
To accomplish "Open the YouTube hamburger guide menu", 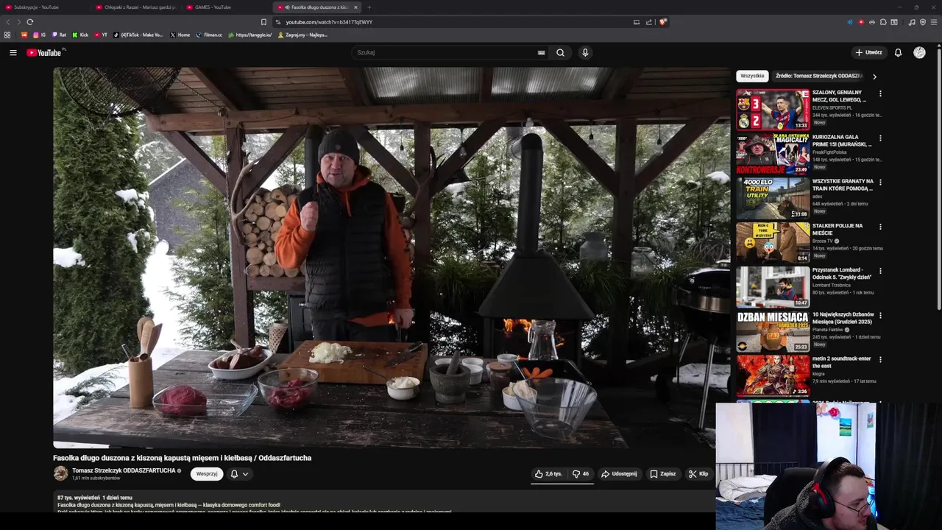I will (13, 52).
